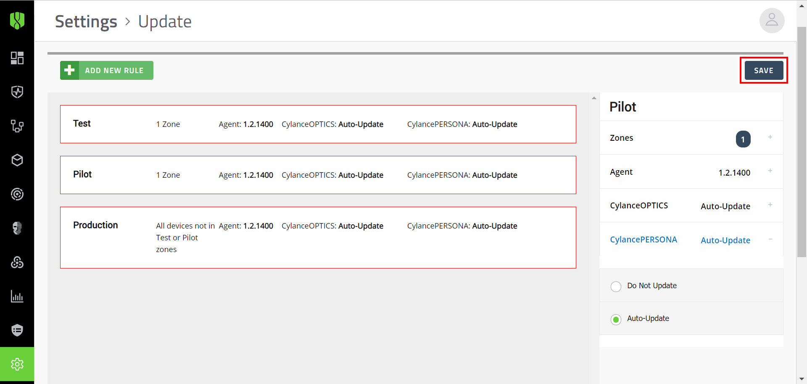This screenshot has height=384, width=807.
Task: Click the Zones count badge 1
Action: (x=743, y=139)
